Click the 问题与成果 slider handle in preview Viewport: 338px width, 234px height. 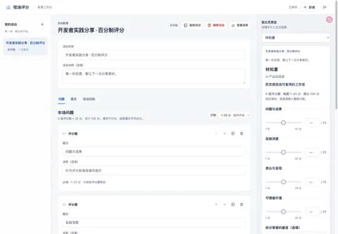pyautogui.click(x=284, y=123)
